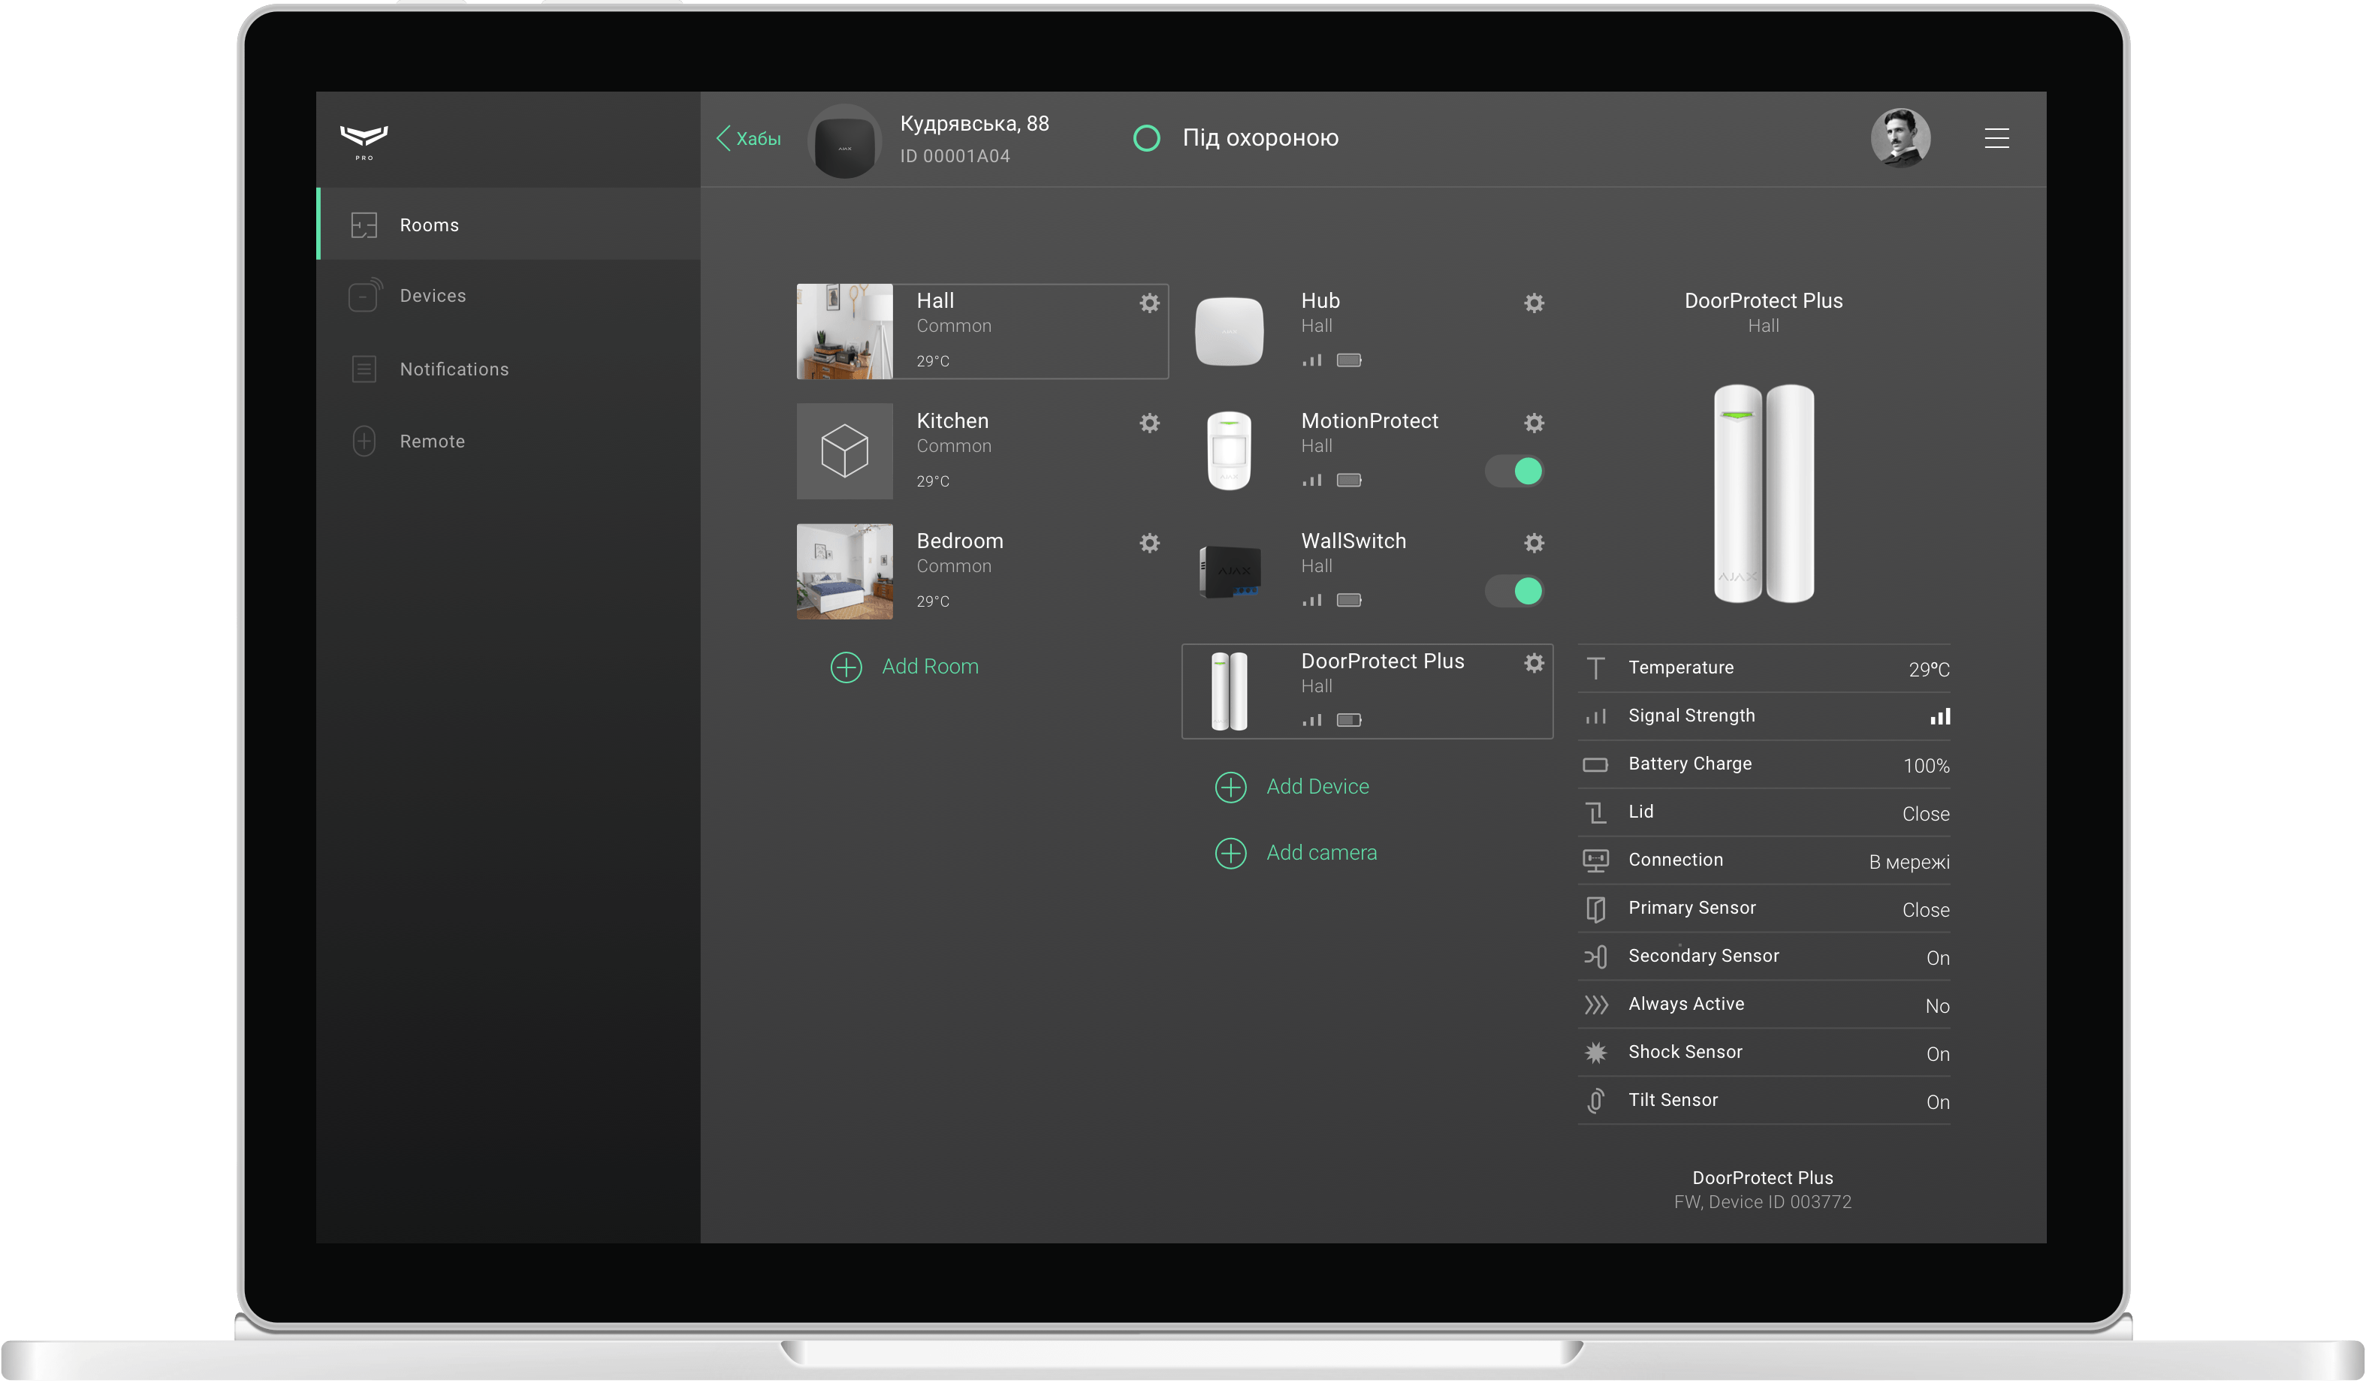Open Kitchen room settings gear
Image resolution: width=2366 pixels, height=1383 pixels.
1149,423
